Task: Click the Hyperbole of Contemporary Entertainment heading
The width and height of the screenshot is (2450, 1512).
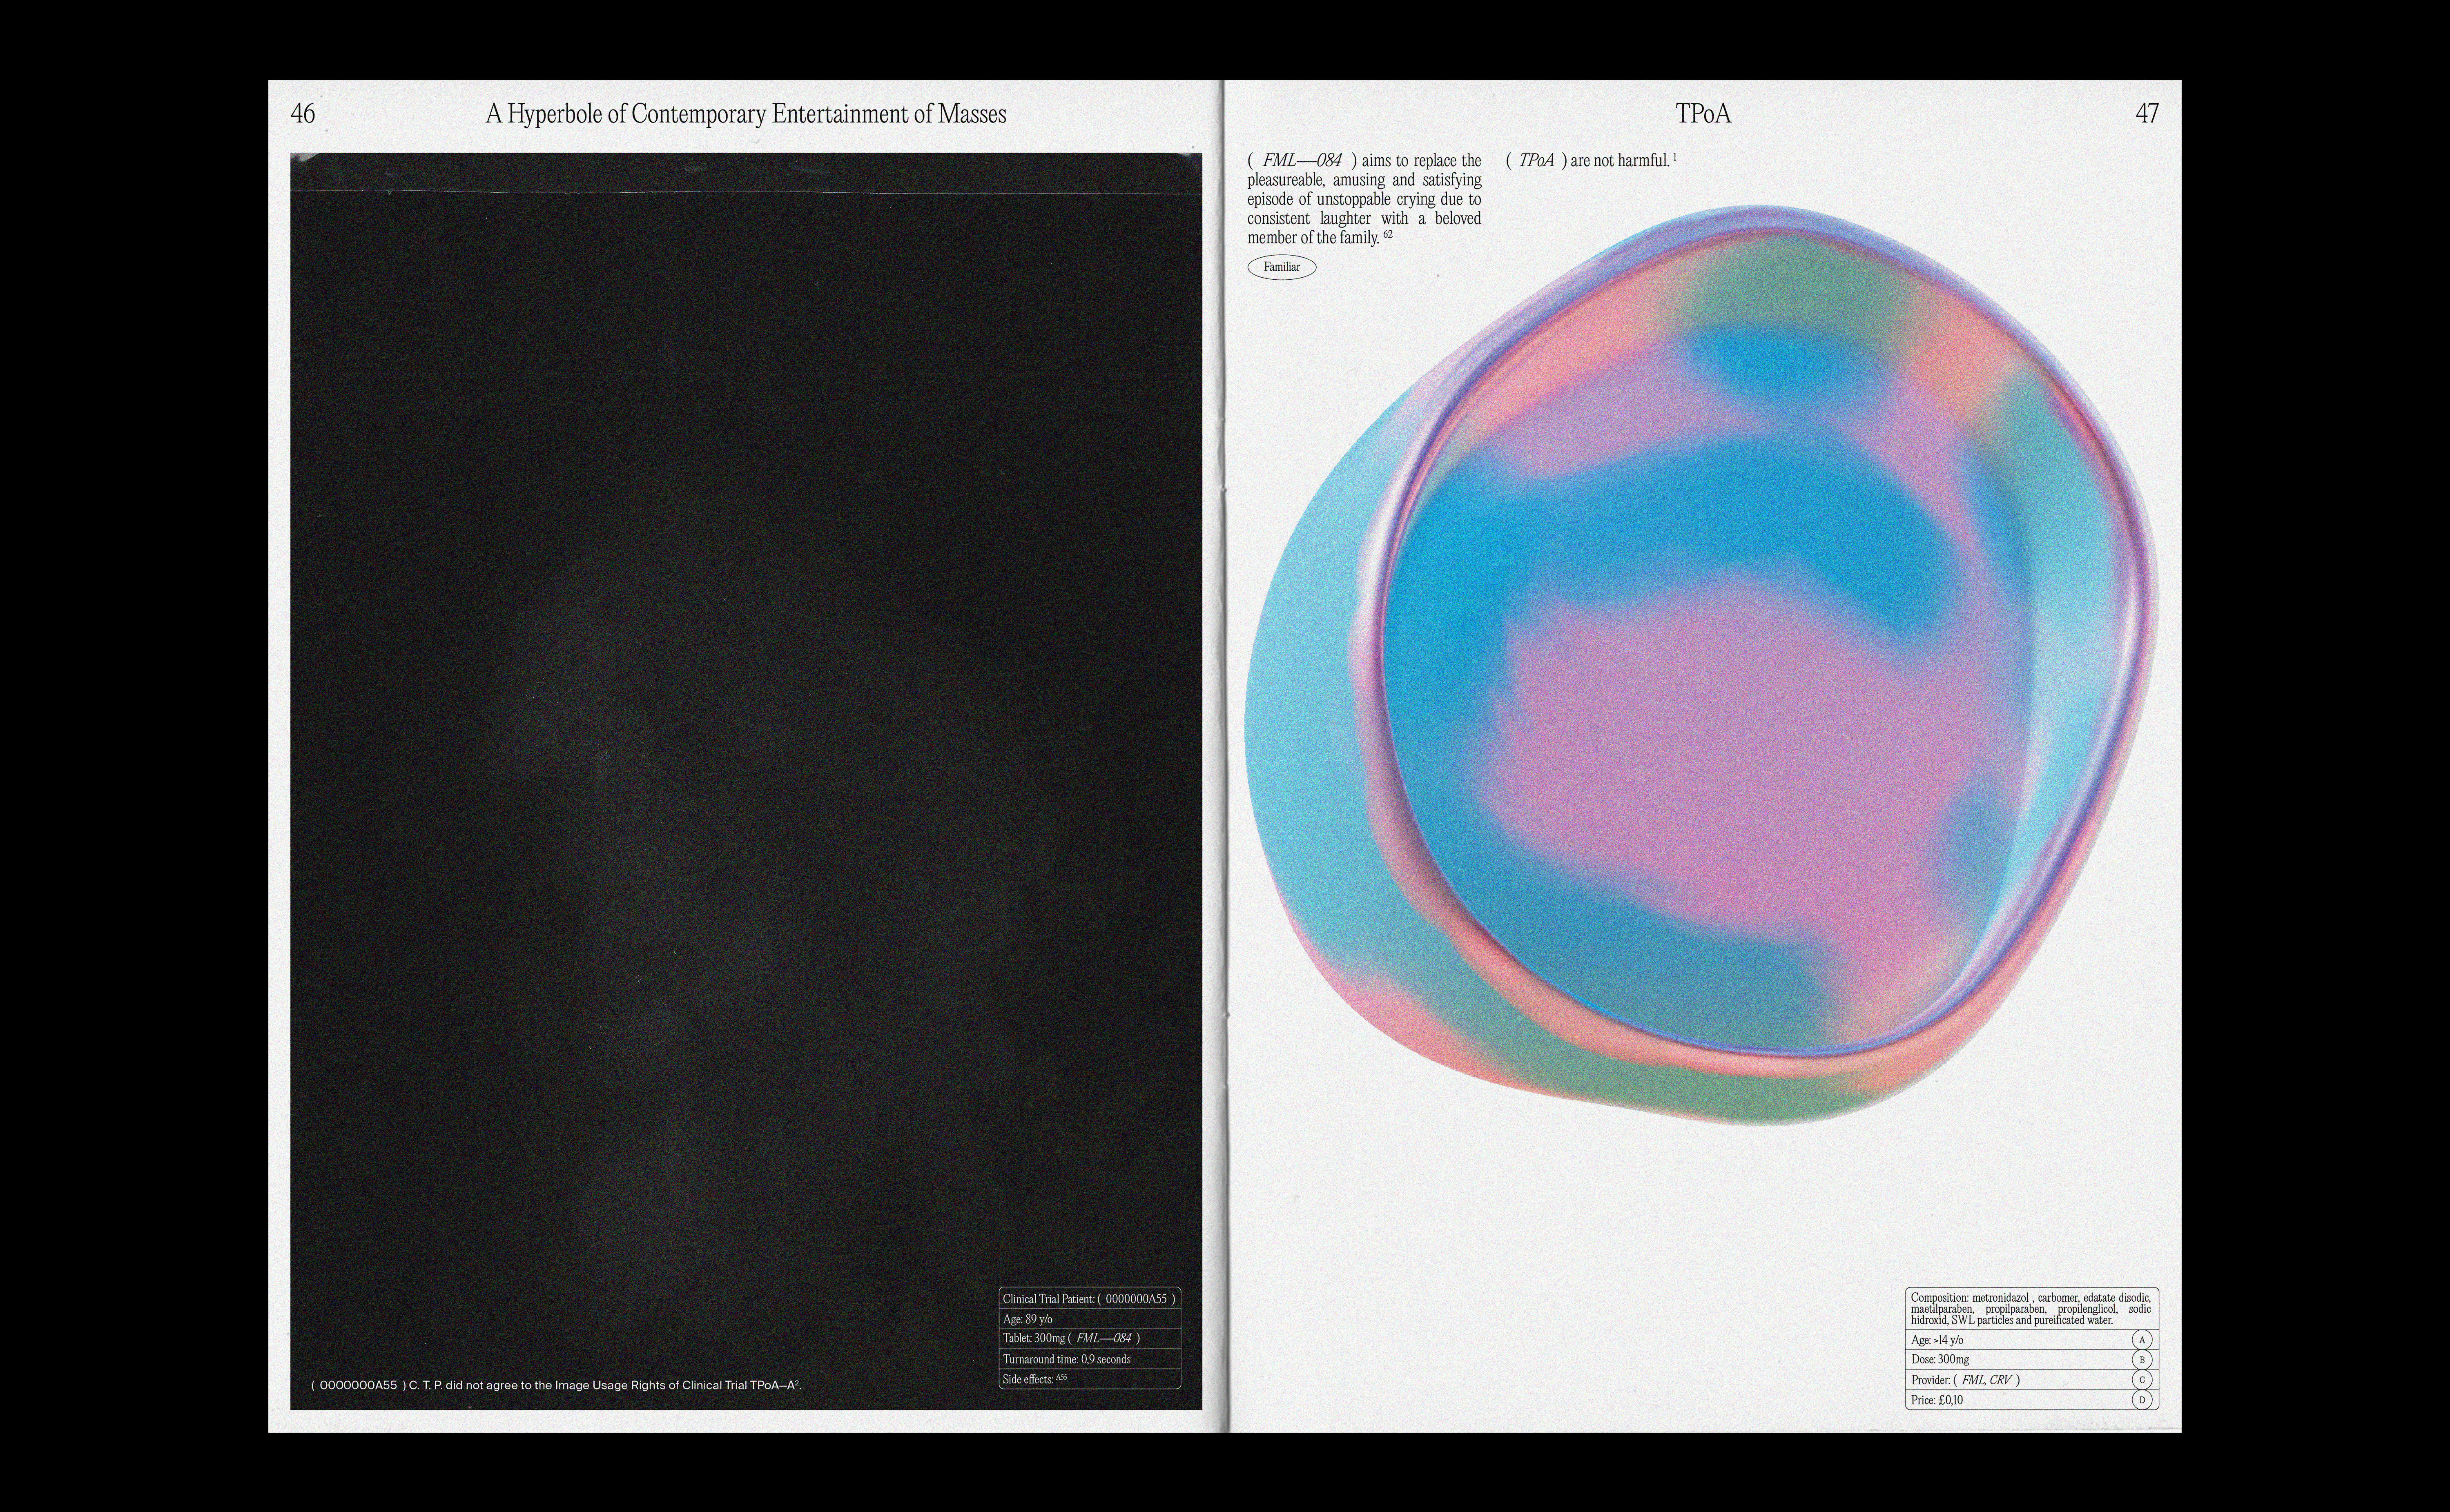Action: pyautogui.click(x=746, y=114)
